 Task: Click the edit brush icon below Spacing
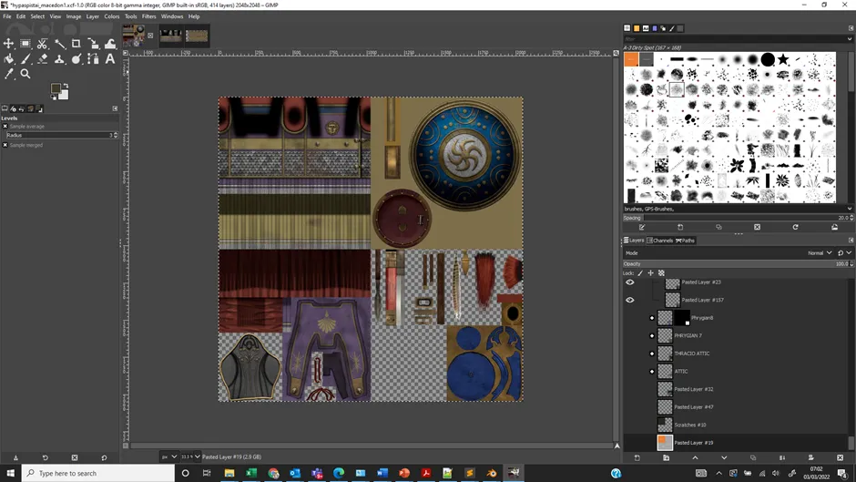pos(642,227)
